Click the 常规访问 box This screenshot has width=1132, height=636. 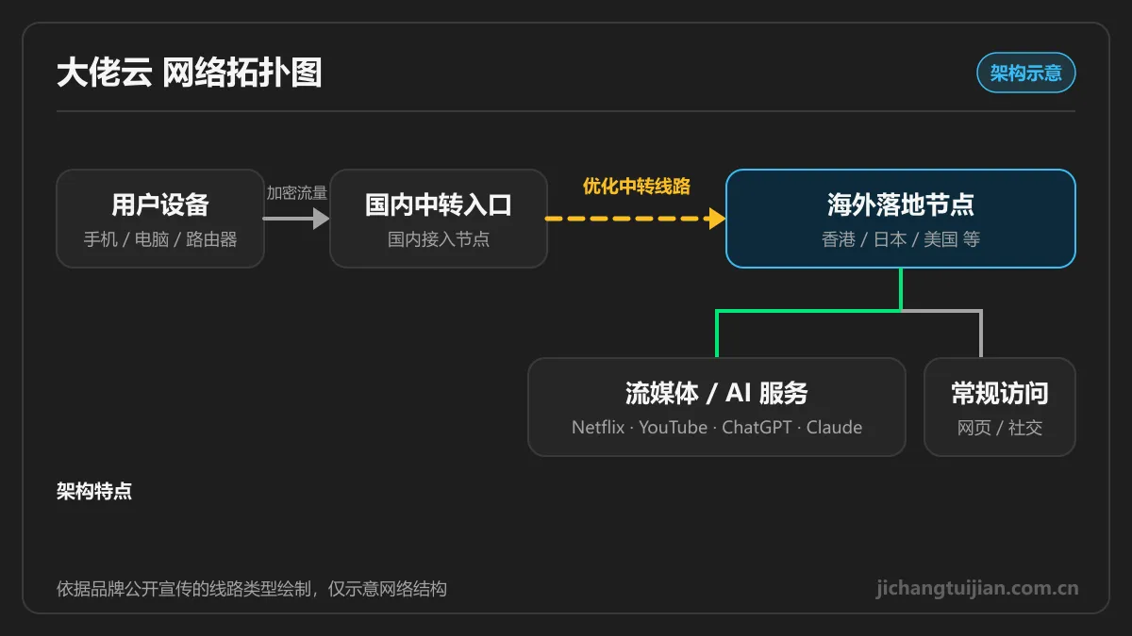(1000, 407)
